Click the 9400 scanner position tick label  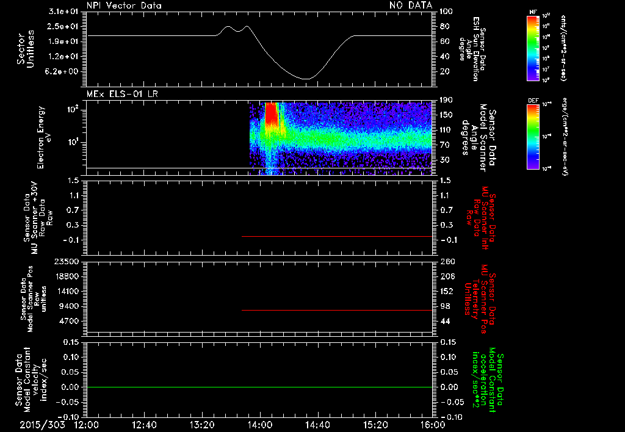tap(70, 306)
